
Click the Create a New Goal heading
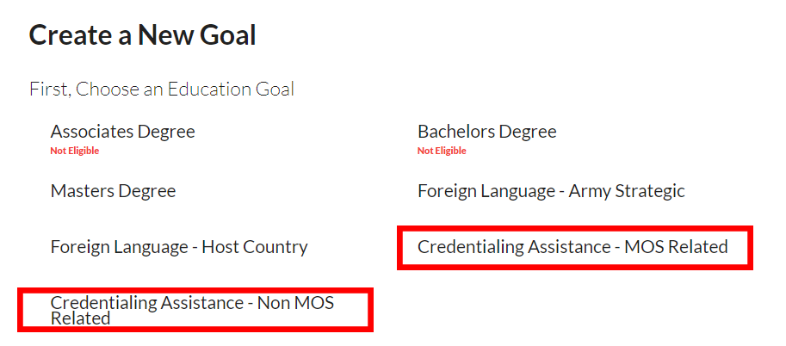point(142,35)
